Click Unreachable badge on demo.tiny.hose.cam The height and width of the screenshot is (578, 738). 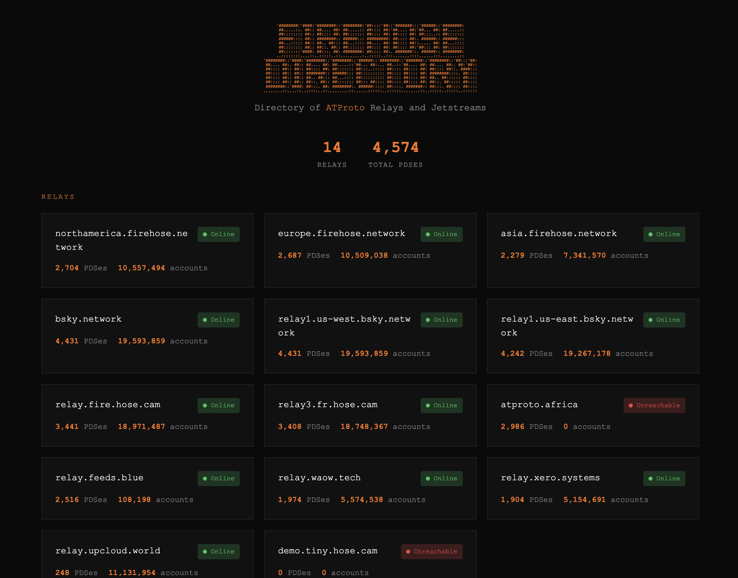431,552
